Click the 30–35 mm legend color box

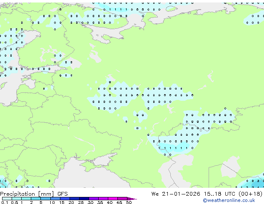(94, 199)
